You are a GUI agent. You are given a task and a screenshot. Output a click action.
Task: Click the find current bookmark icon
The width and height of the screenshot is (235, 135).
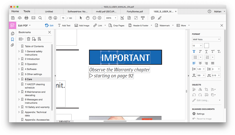click(39, 39)
